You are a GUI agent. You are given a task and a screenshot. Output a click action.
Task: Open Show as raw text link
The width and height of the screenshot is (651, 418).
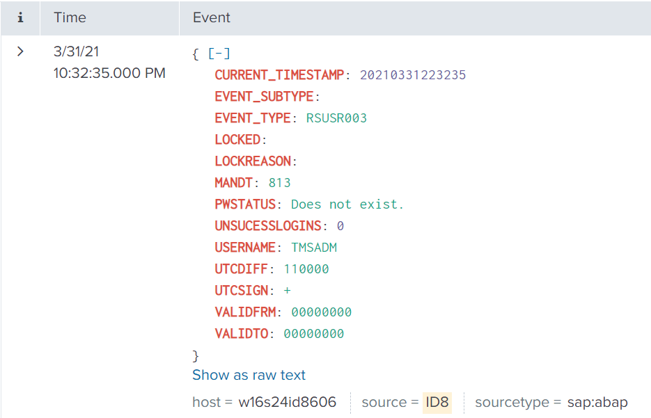[249, 375]
